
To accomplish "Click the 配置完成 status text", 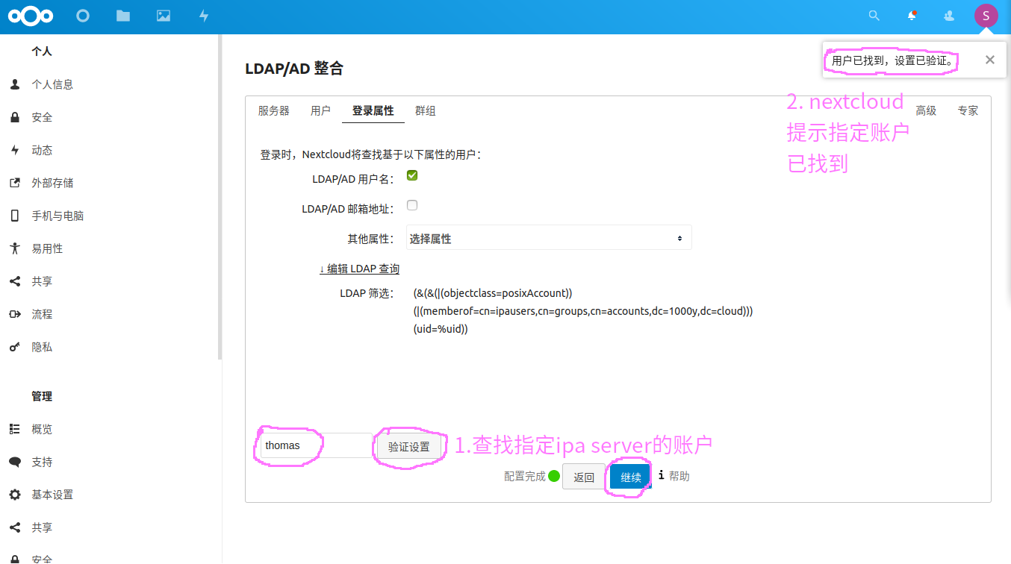I will [x=524, y=476].
